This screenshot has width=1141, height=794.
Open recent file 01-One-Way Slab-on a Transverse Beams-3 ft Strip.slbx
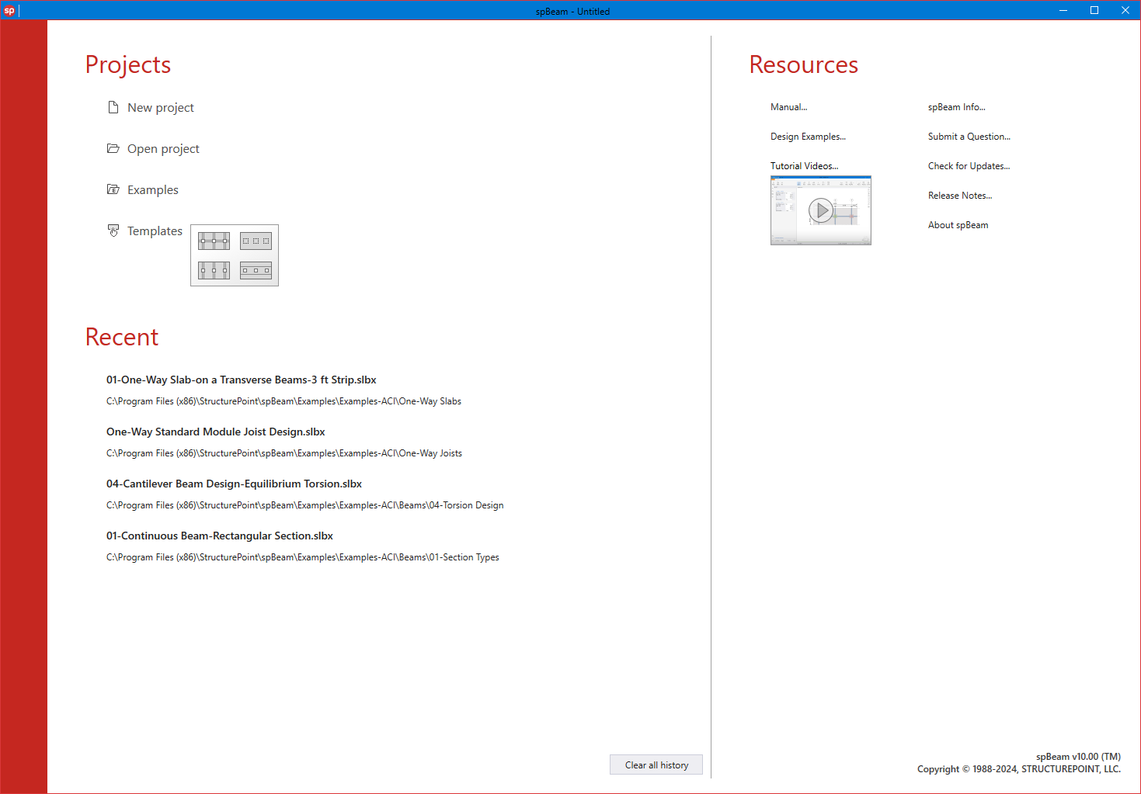coord(242,380)
